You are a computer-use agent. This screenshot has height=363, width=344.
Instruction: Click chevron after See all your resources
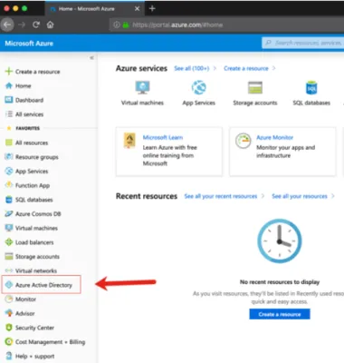pyautogui.click(x=333, y=196)
